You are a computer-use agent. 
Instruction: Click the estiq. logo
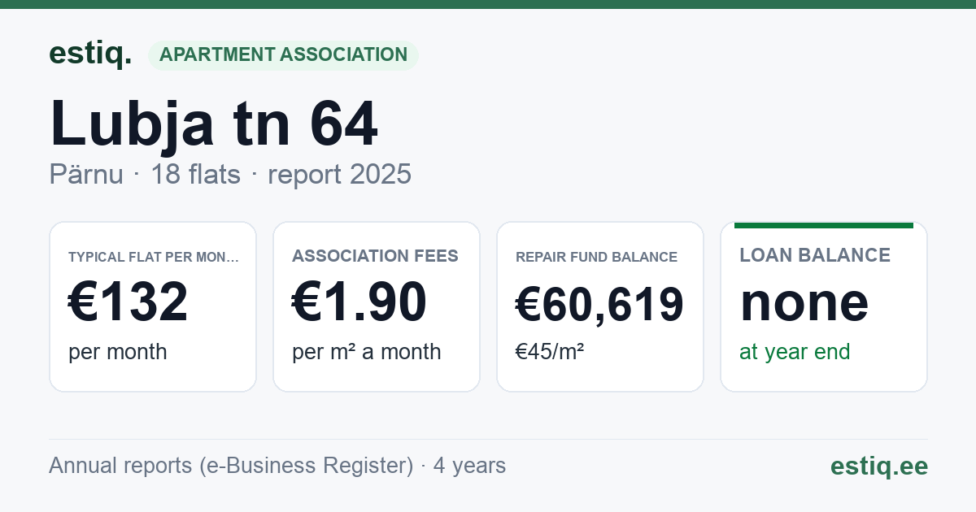[x=90, y=54]
